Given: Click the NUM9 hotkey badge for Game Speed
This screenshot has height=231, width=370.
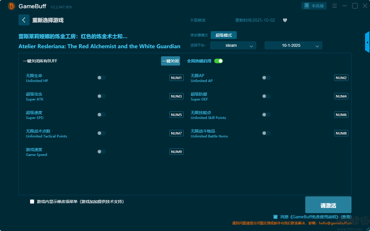Looking at the screenshot, I should [176, 152].
